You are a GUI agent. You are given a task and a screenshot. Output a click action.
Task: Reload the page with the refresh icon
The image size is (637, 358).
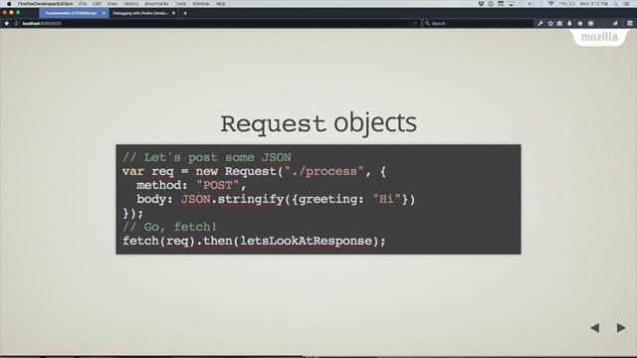tap(415, 24)
